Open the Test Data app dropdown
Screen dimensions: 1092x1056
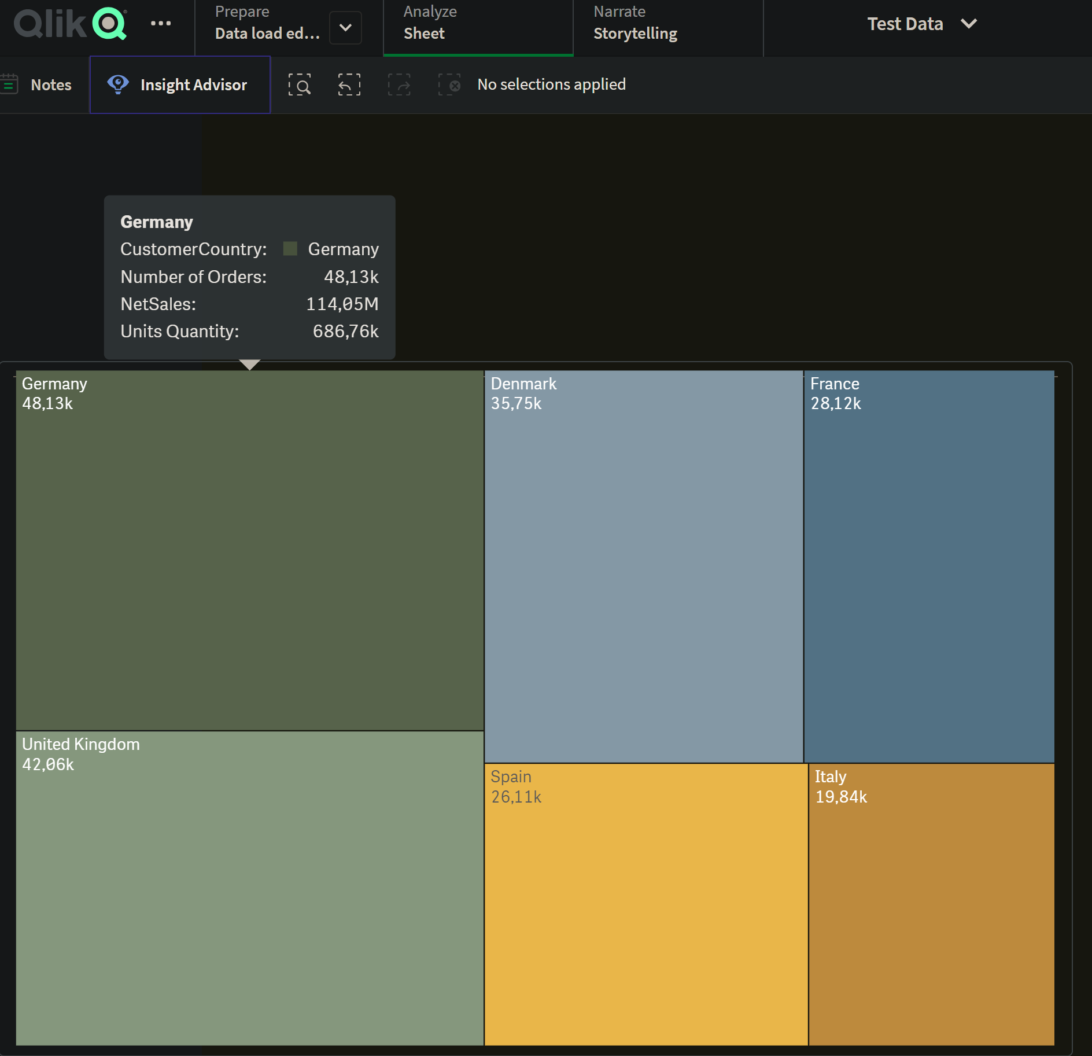(x=921, y=24)
